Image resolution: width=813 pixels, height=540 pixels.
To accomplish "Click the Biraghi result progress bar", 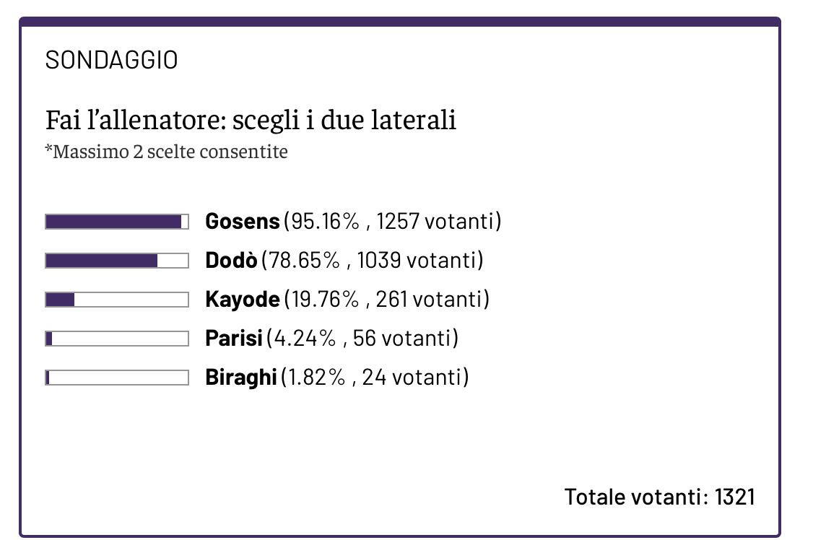I will 117,378.
